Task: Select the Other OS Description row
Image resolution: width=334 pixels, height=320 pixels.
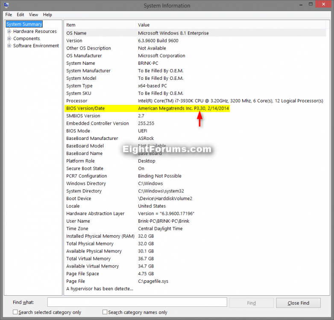Action: click(195, 48)
